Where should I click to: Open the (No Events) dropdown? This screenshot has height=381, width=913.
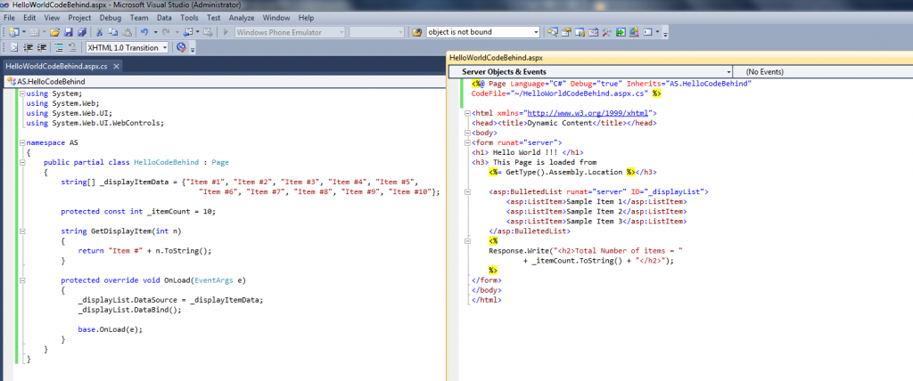[x=822, y=72]
